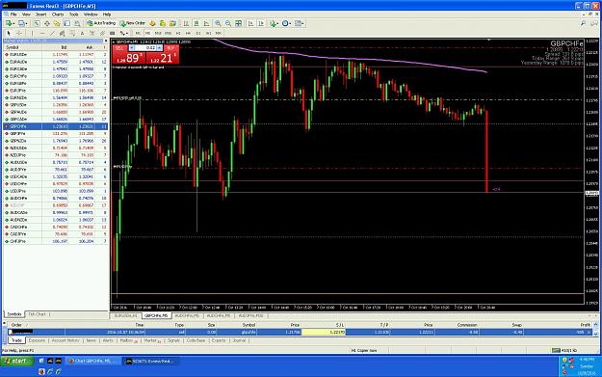602x377 pixels.
Task: Switch the chart to candlesticks
Action: [196, 23]
